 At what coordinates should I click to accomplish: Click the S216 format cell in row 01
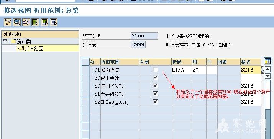(251, 70)
